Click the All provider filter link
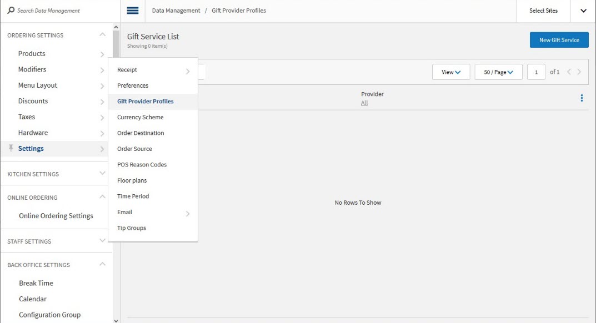The width and height of the screenshot is (596, 323). coord(364,103)
